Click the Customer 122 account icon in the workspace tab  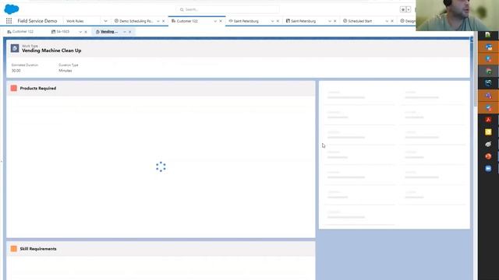[x=173, y=21]
